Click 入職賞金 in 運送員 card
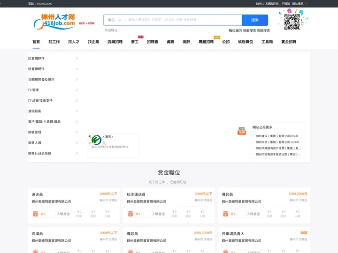Image resolution: width=338 pixels, height=253 pixels. pos(63,214)
